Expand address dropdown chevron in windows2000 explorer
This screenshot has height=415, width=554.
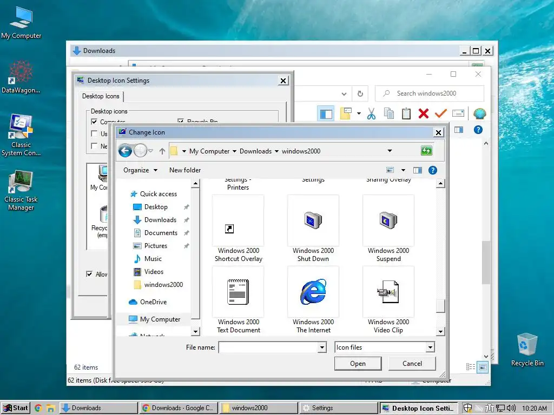[x=344, y=94]
